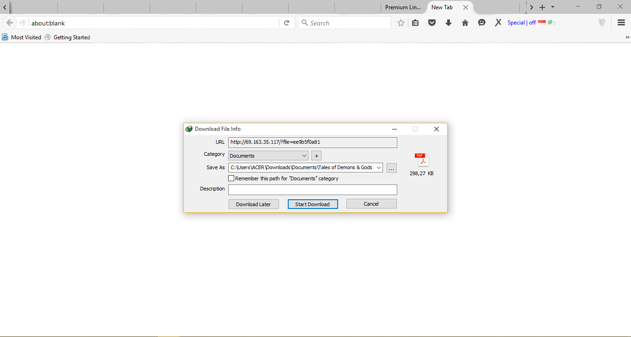This screenshot has width=631, height=337.
Task: Click inside the Description field
Action: 312,190
